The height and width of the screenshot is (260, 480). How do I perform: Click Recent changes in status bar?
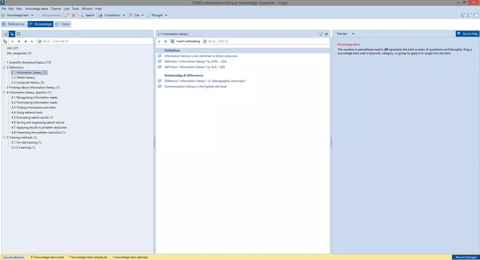coord(466,257)
